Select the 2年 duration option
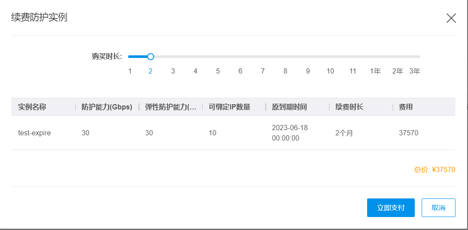Image resolution: width=468 pixels, height=230 pixels. [x=397, y=71]
